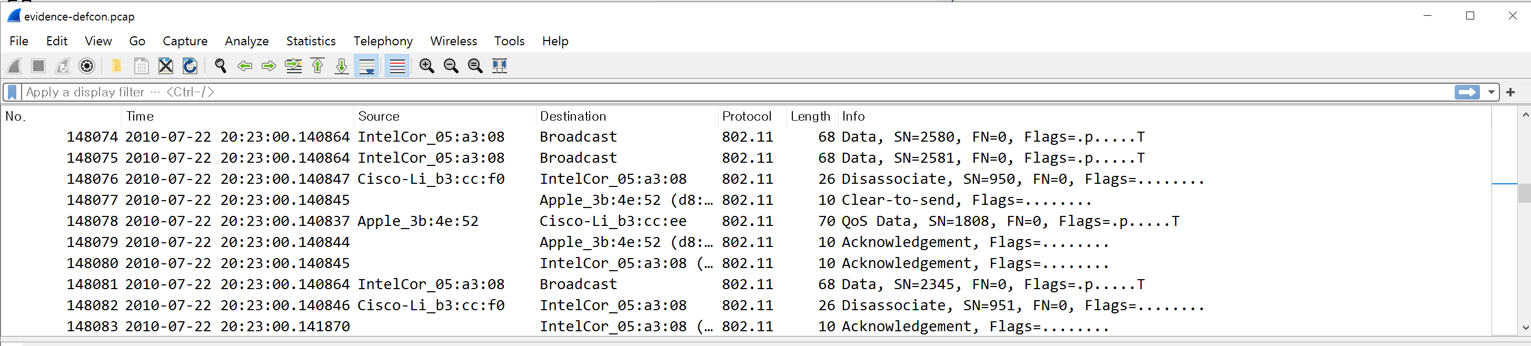
Task: Reload this capture file icon
Action: [x=190, y=66]
